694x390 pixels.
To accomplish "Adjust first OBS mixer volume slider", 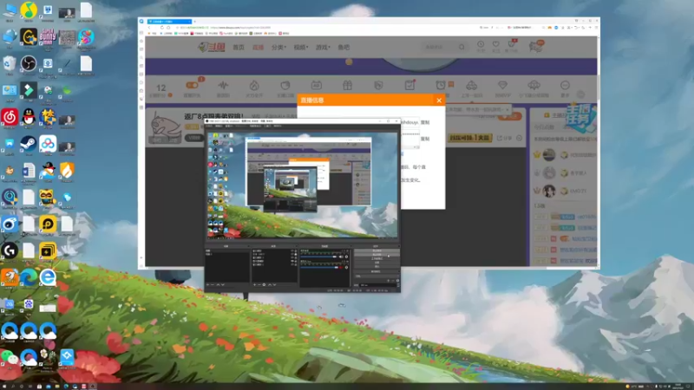I will pos(318,257).
